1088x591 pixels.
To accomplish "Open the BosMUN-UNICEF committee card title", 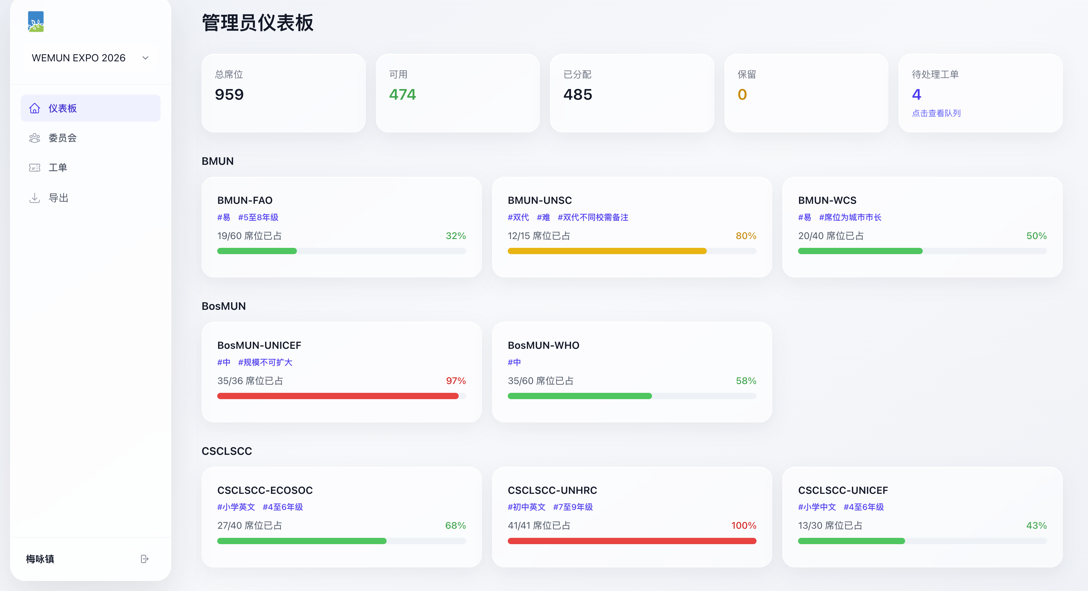I will click(x=259, y=345).
